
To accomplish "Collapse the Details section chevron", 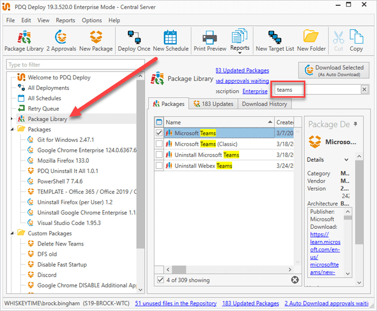I will click(x=346, y=160).
